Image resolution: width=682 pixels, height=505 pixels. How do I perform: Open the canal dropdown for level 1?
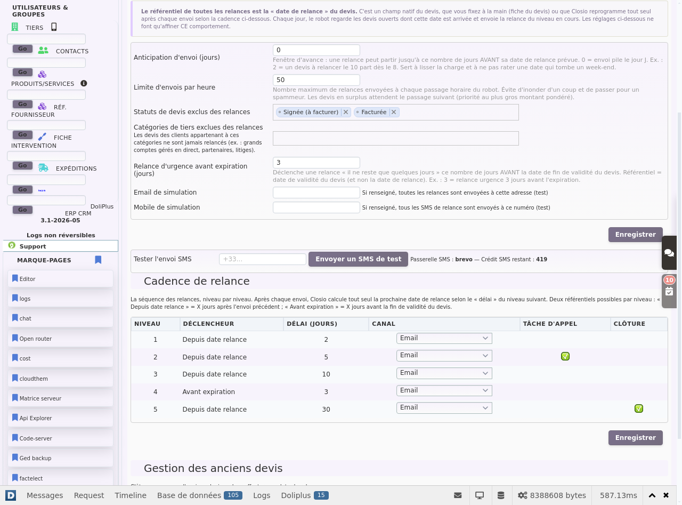(x=444, y=338)
